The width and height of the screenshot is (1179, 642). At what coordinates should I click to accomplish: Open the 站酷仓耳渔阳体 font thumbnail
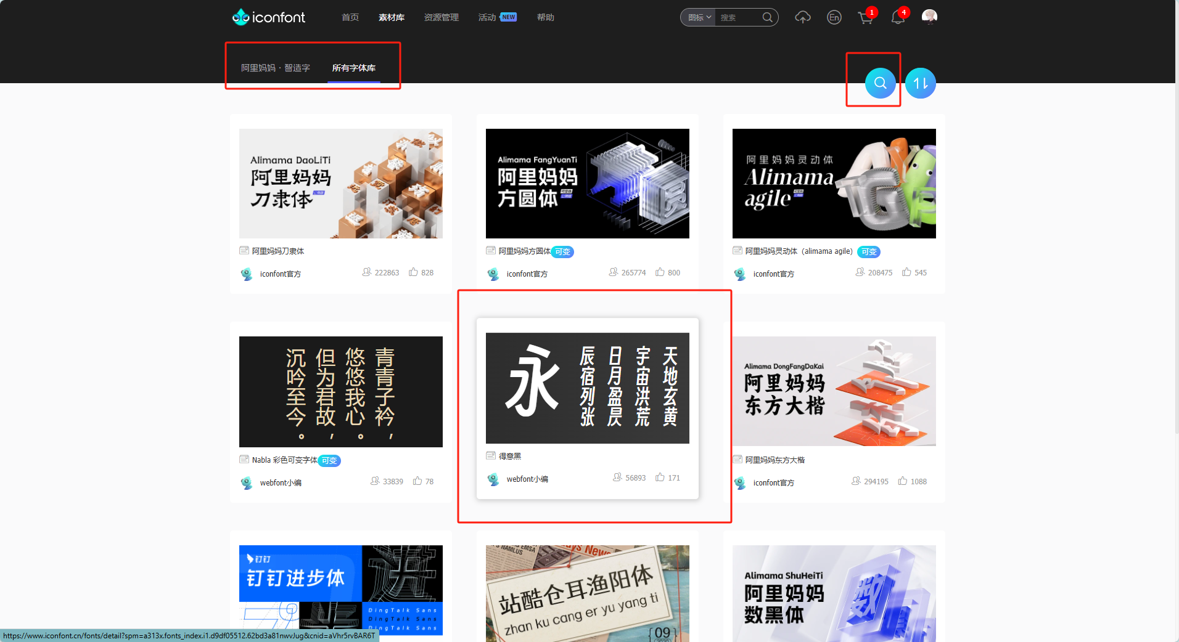click(x=588, y=593)
